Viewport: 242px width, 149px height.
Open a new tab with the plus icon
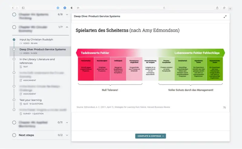[230, 9]
